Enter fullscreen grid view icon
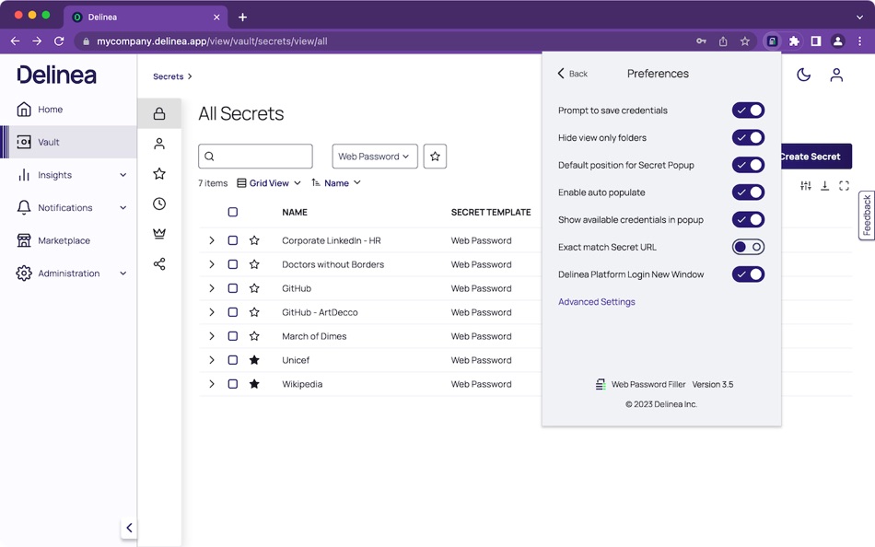The image size is (875, 547). (x=844, y=185)
